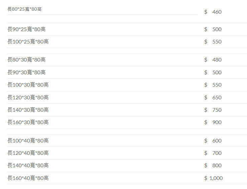Select the $1,000 price
Viewport: 247px width, 189px height.
click(x=213, y=178)
